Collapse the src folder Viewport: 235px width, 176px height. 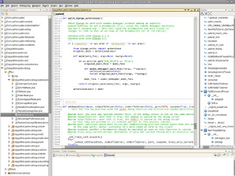[6, 72]
